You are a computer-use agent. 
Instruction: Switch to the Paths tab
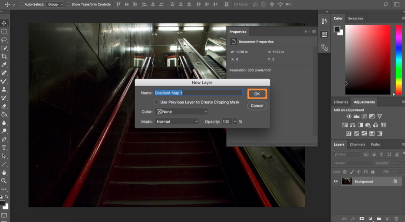click(375, 144)
